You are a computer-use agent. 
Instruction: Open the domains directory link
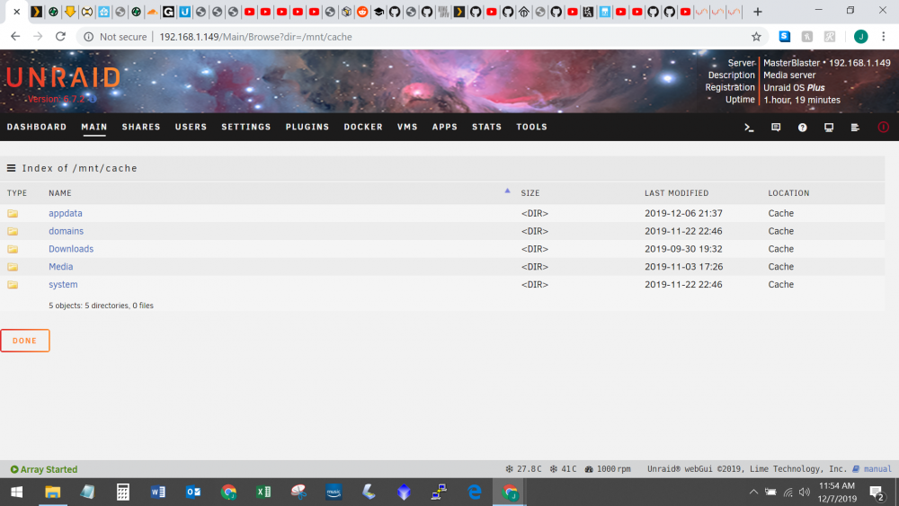point(66,231)
